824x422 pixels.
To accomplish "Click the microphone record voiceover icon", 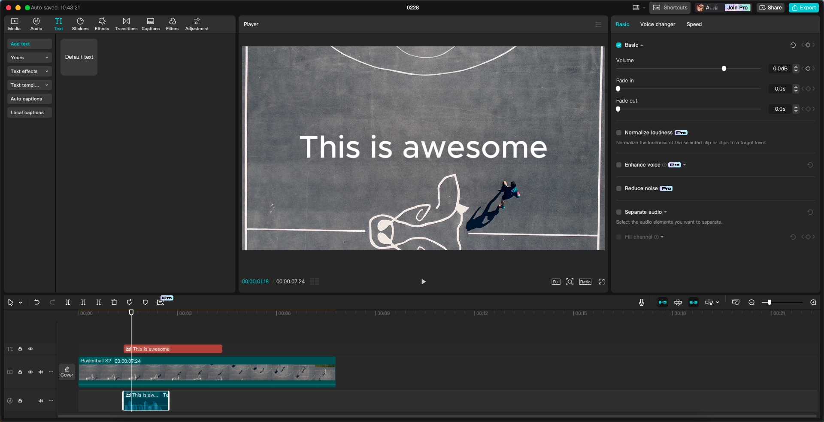I will tap(642, 302).
